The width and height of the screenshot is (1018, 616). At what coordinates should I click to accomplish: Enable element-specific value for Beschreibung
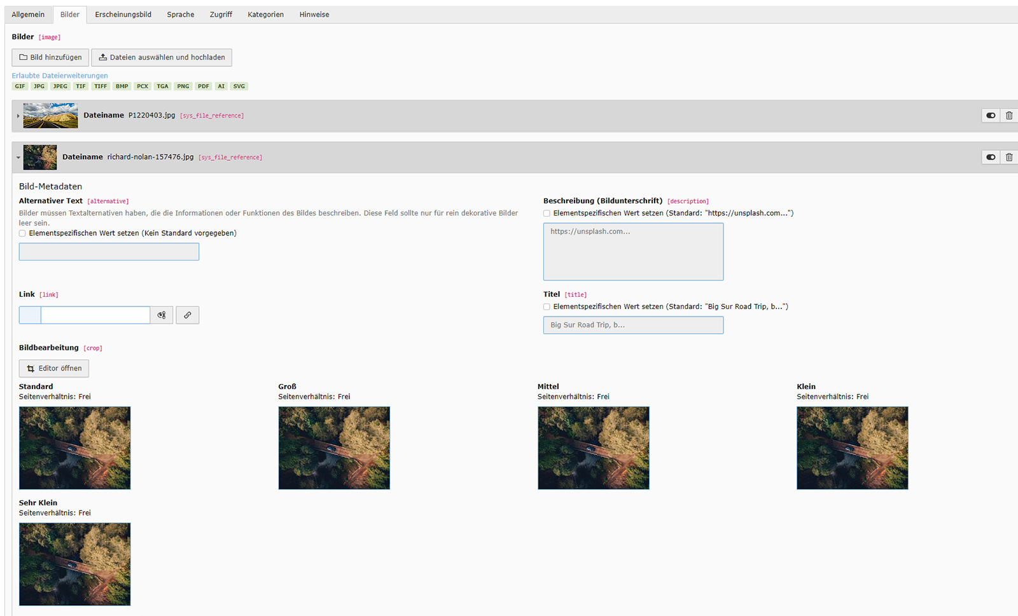pos(547,214)
